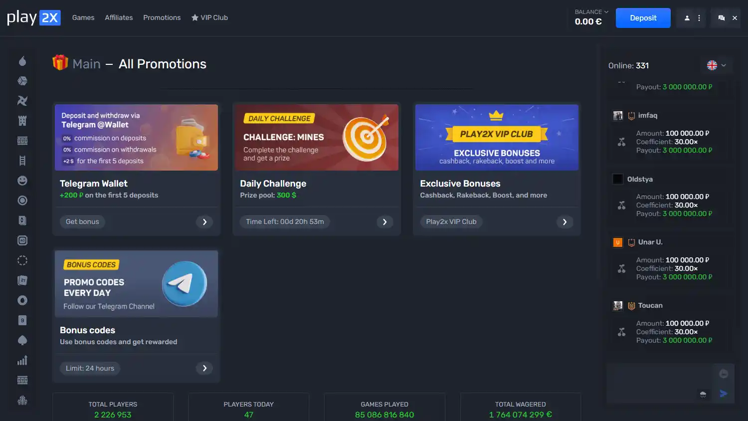Open the Promo Codes Every Day banner
The width and height of the screenshot is (748, 421).
pos(136,284)
